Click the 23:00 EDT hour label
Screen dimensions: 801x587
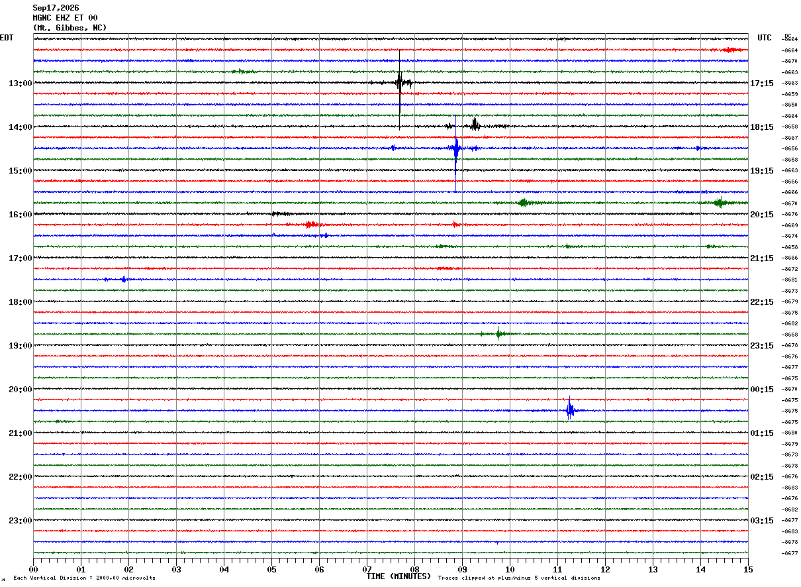[20, 521]
